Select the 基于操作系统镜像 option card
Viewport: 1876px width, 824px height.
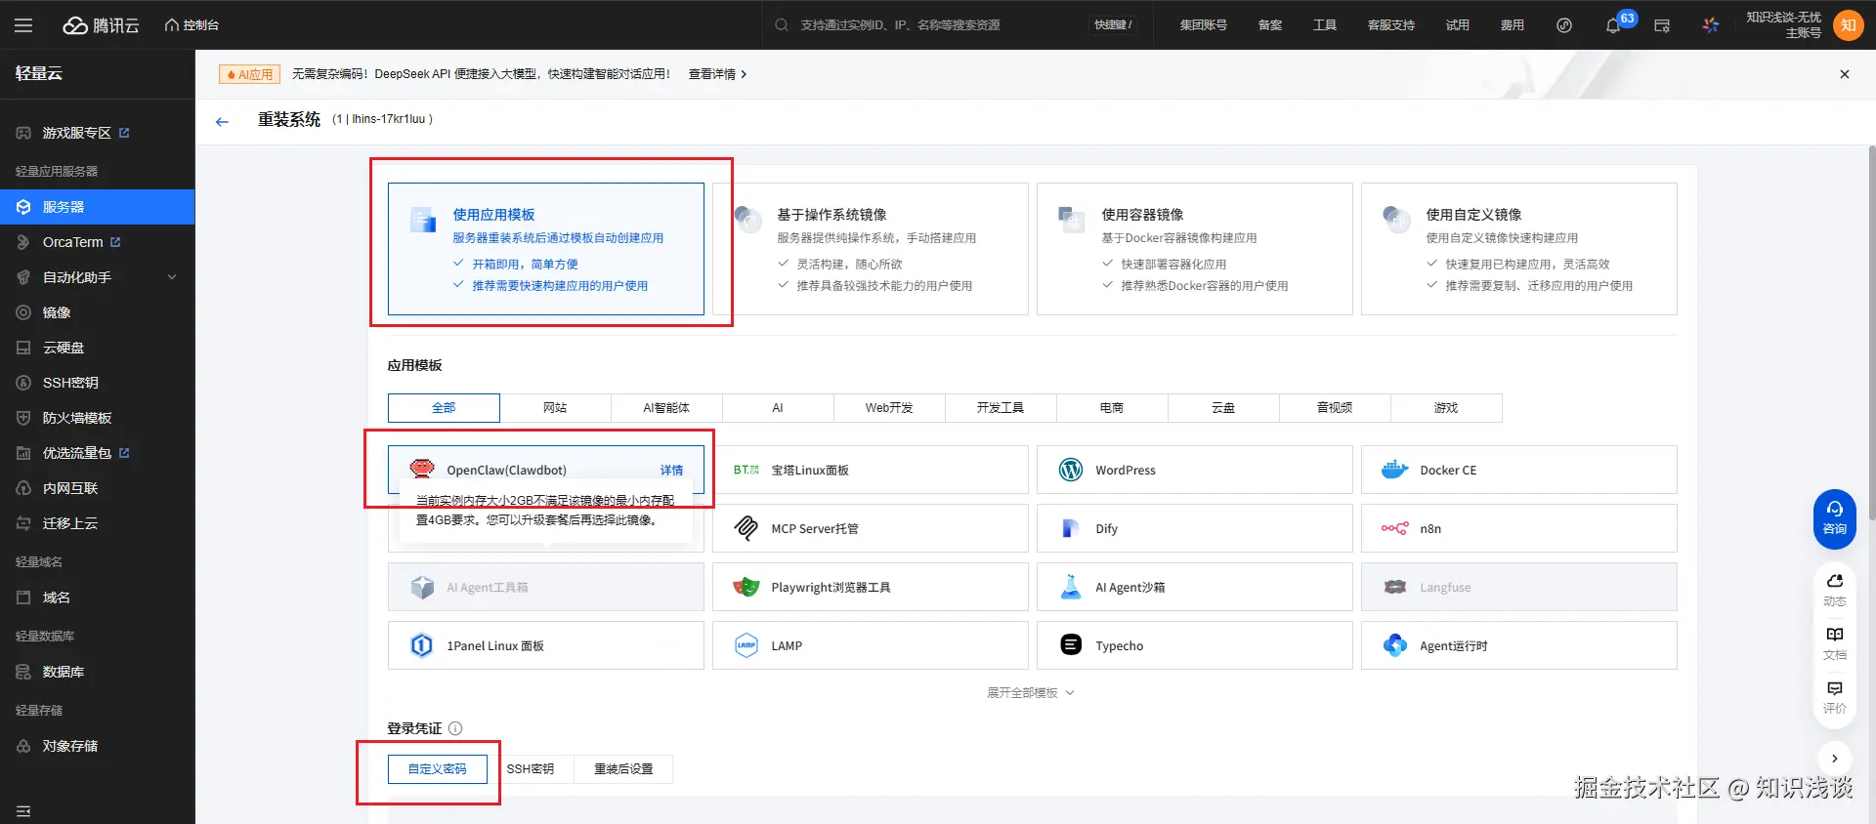[x=871, y=249]
